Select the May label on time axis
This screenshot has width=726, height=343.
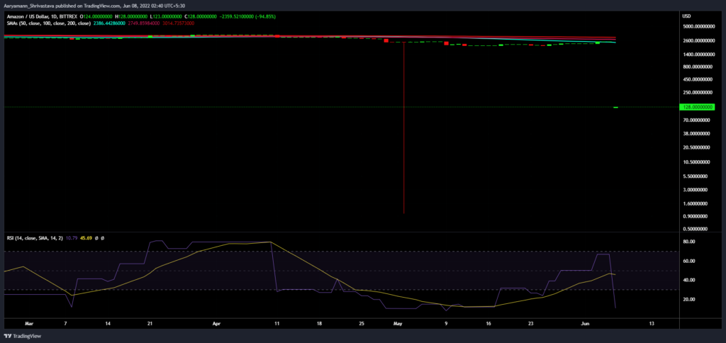[397, 324]
